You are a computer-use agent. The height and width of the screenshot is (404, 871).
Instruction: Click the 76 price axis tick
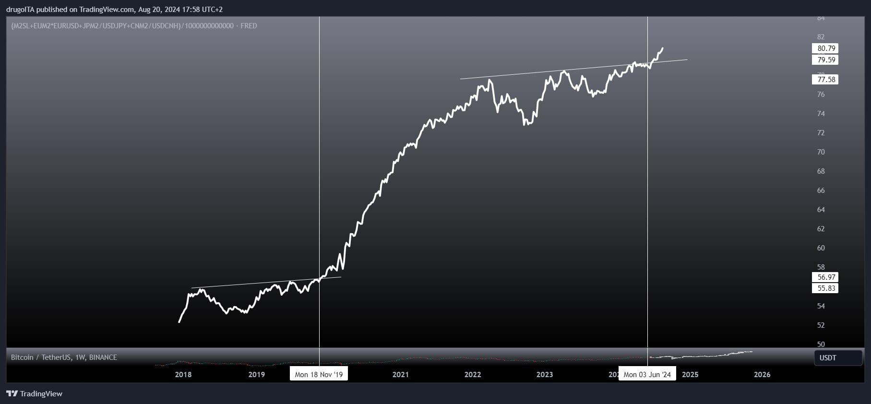tap(821, 95)
